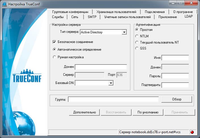Screen dimensions: 200x138
Task: Focus the server settings Домен field
Action: pyautogui.click(x=101, y=67)
